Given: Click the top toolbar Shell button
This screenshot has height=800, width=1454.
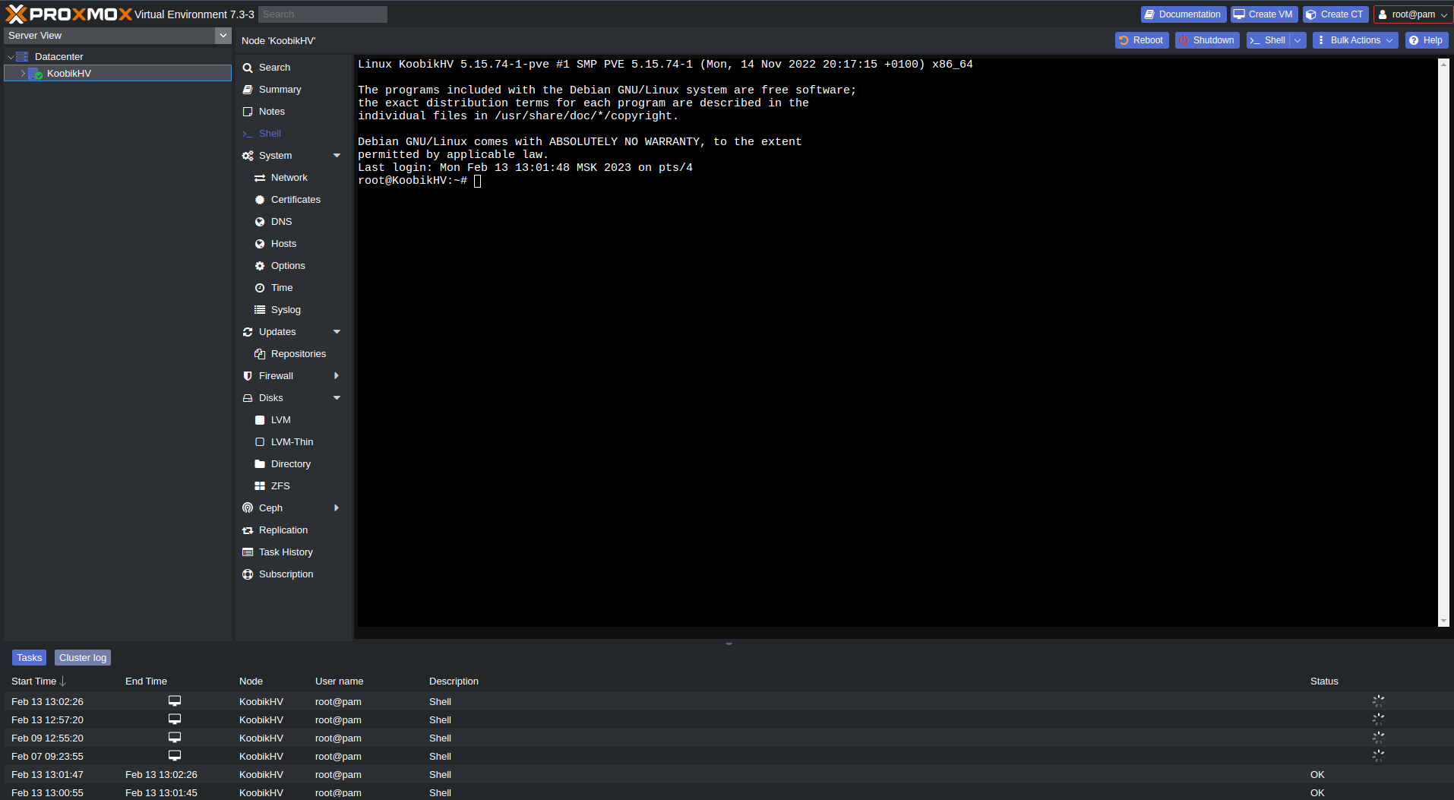Looking at the screenshot, I should pos(1268,40).
